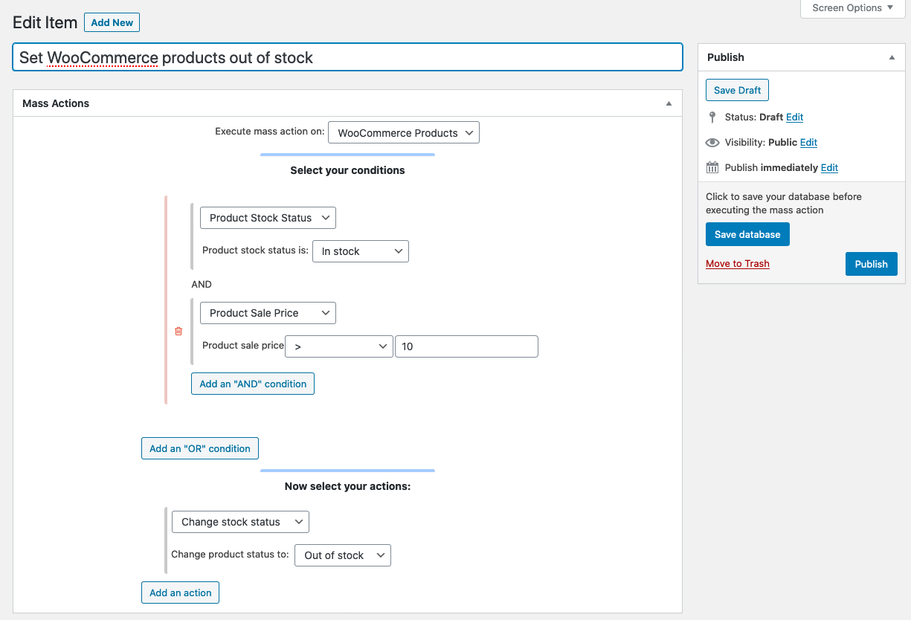
Task: Click the Add an "OR" condition button
Action: tap(200, 448)
